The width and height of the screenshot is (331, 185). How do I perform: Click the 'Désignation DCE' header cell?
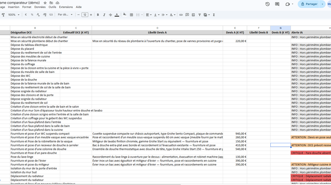click(x=35, y=32)
